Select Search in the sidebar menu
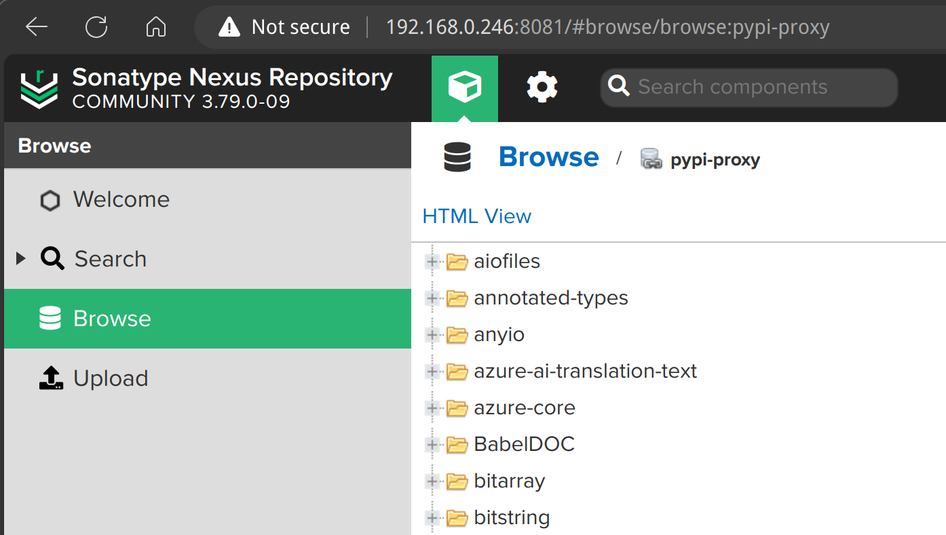This screenshot has height=535, width=946. click(x=208, y=259)
